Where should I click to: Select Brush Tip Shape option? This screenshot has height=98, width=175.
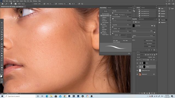(x=106, y=14)
